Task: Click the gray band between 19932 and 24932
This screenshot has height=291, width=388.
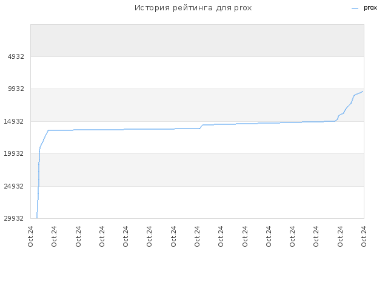Action: [x=197, y=170]
